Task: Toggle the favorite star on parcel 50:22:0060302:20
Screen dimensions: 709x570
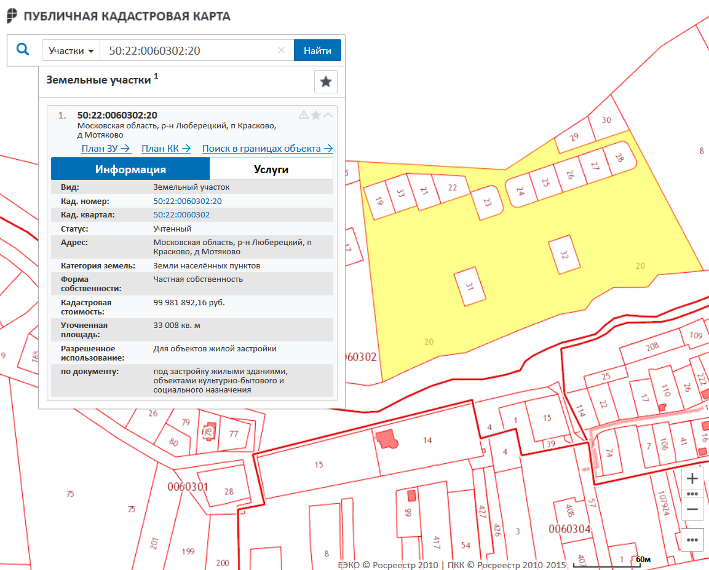Action: click(x=316, y=115)
